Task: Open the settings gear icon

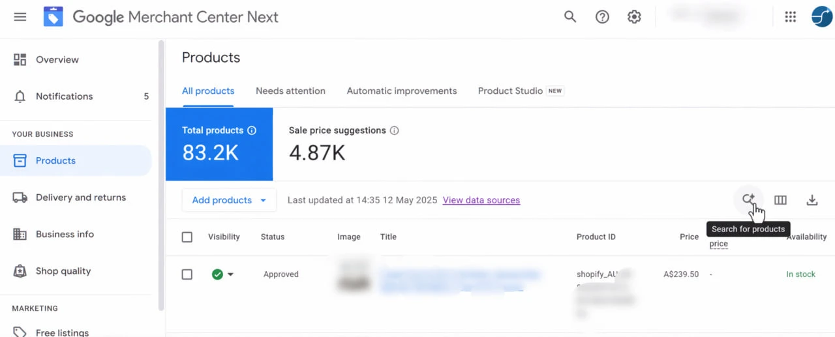Action: pyautogui.click(x=634, y=17)
